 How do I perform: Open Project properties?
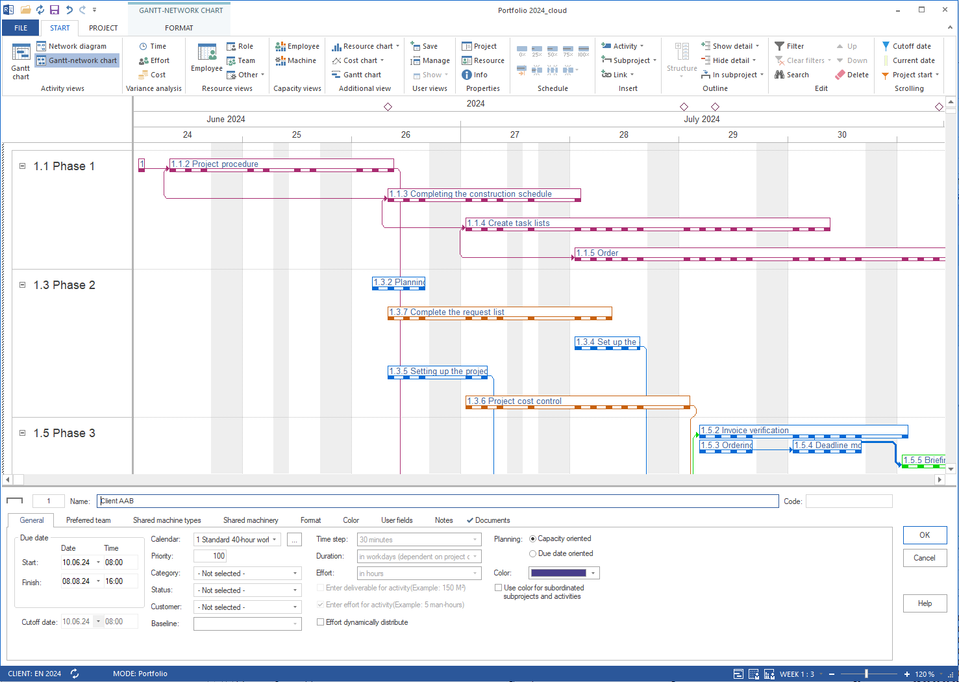(x=479, y=46)
